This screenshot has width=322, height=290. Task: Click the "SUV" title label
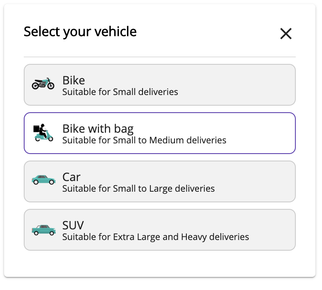tap(73, 225)
